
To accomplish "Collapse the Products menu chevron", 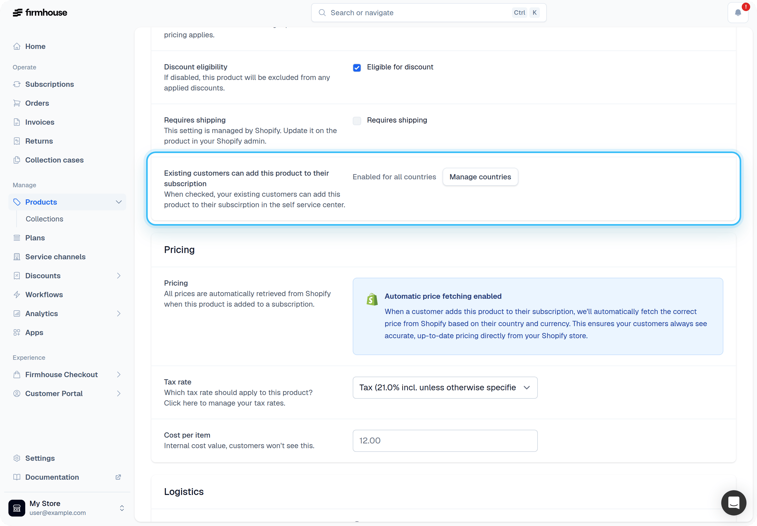I will (119, 202).
